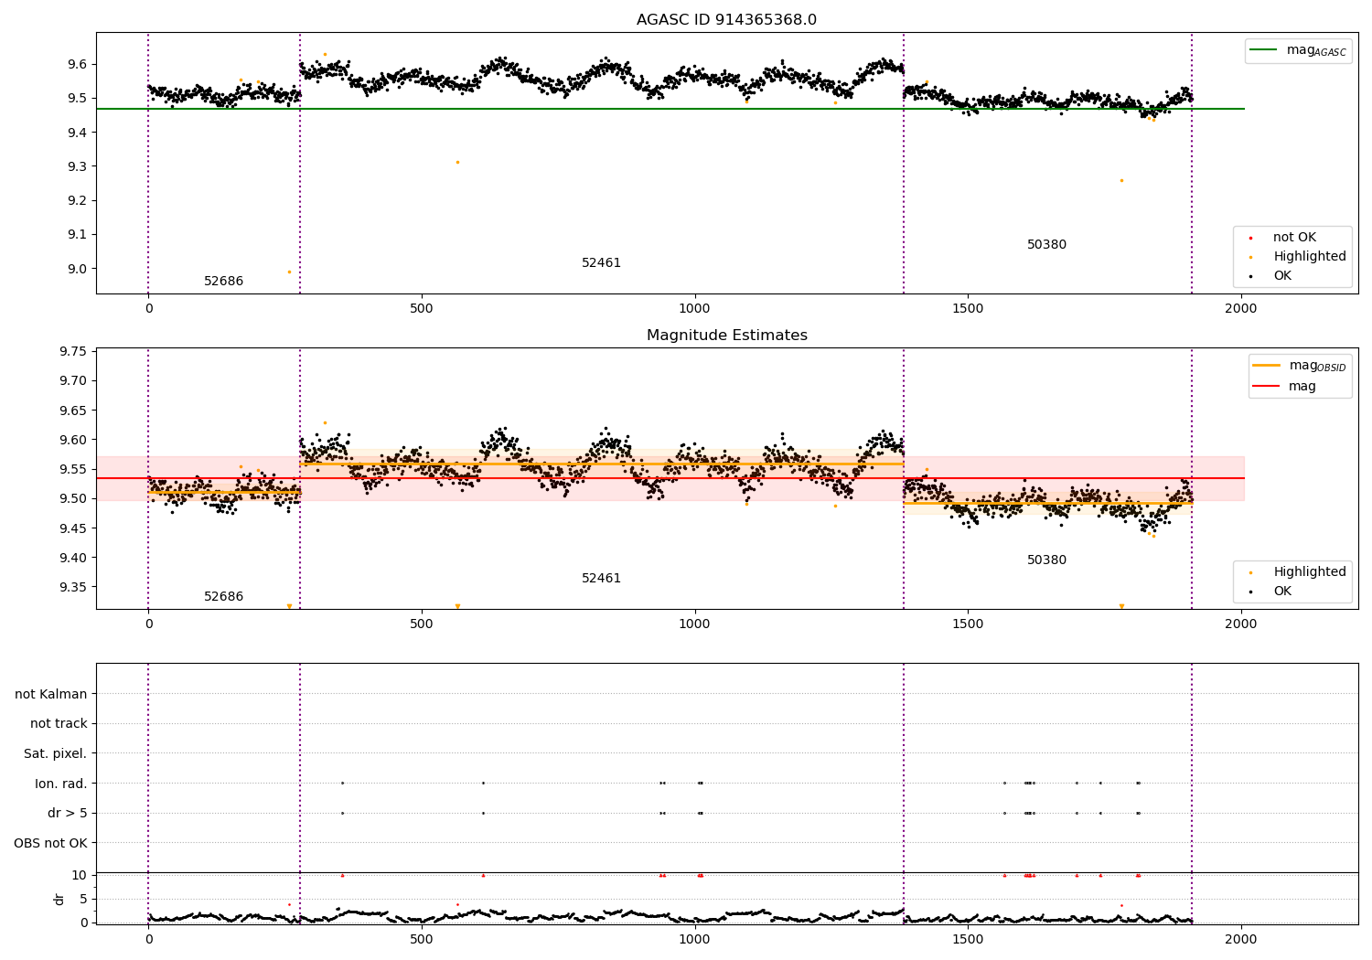
Task: Click the orange downward marker near 570 in the middle plot
Action: (x=457, y=606)
